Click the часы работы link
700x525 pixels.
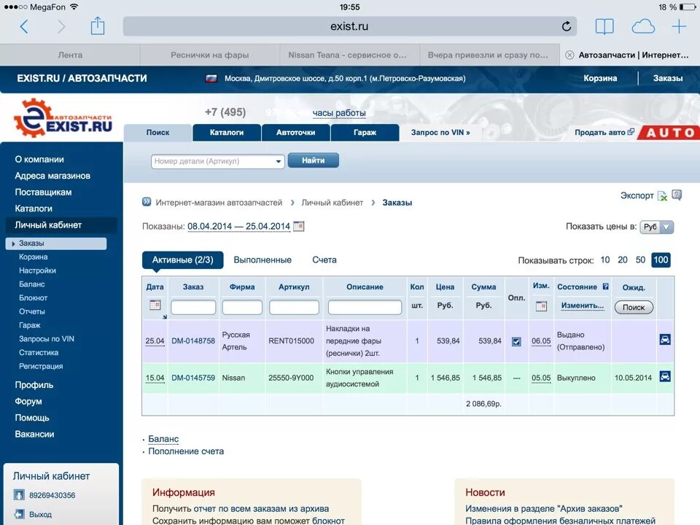339,113
